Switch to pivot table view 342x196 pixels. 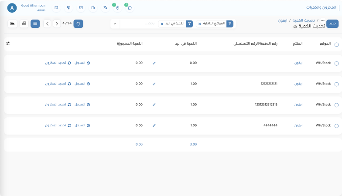point(24,24)
